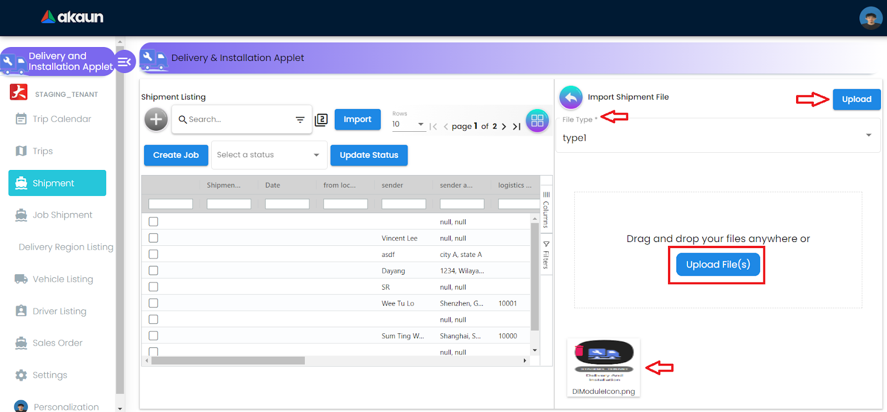Screen dimensions: 887x412
Task: Click the Shipmen... column filter box
Action: point(229,204)
